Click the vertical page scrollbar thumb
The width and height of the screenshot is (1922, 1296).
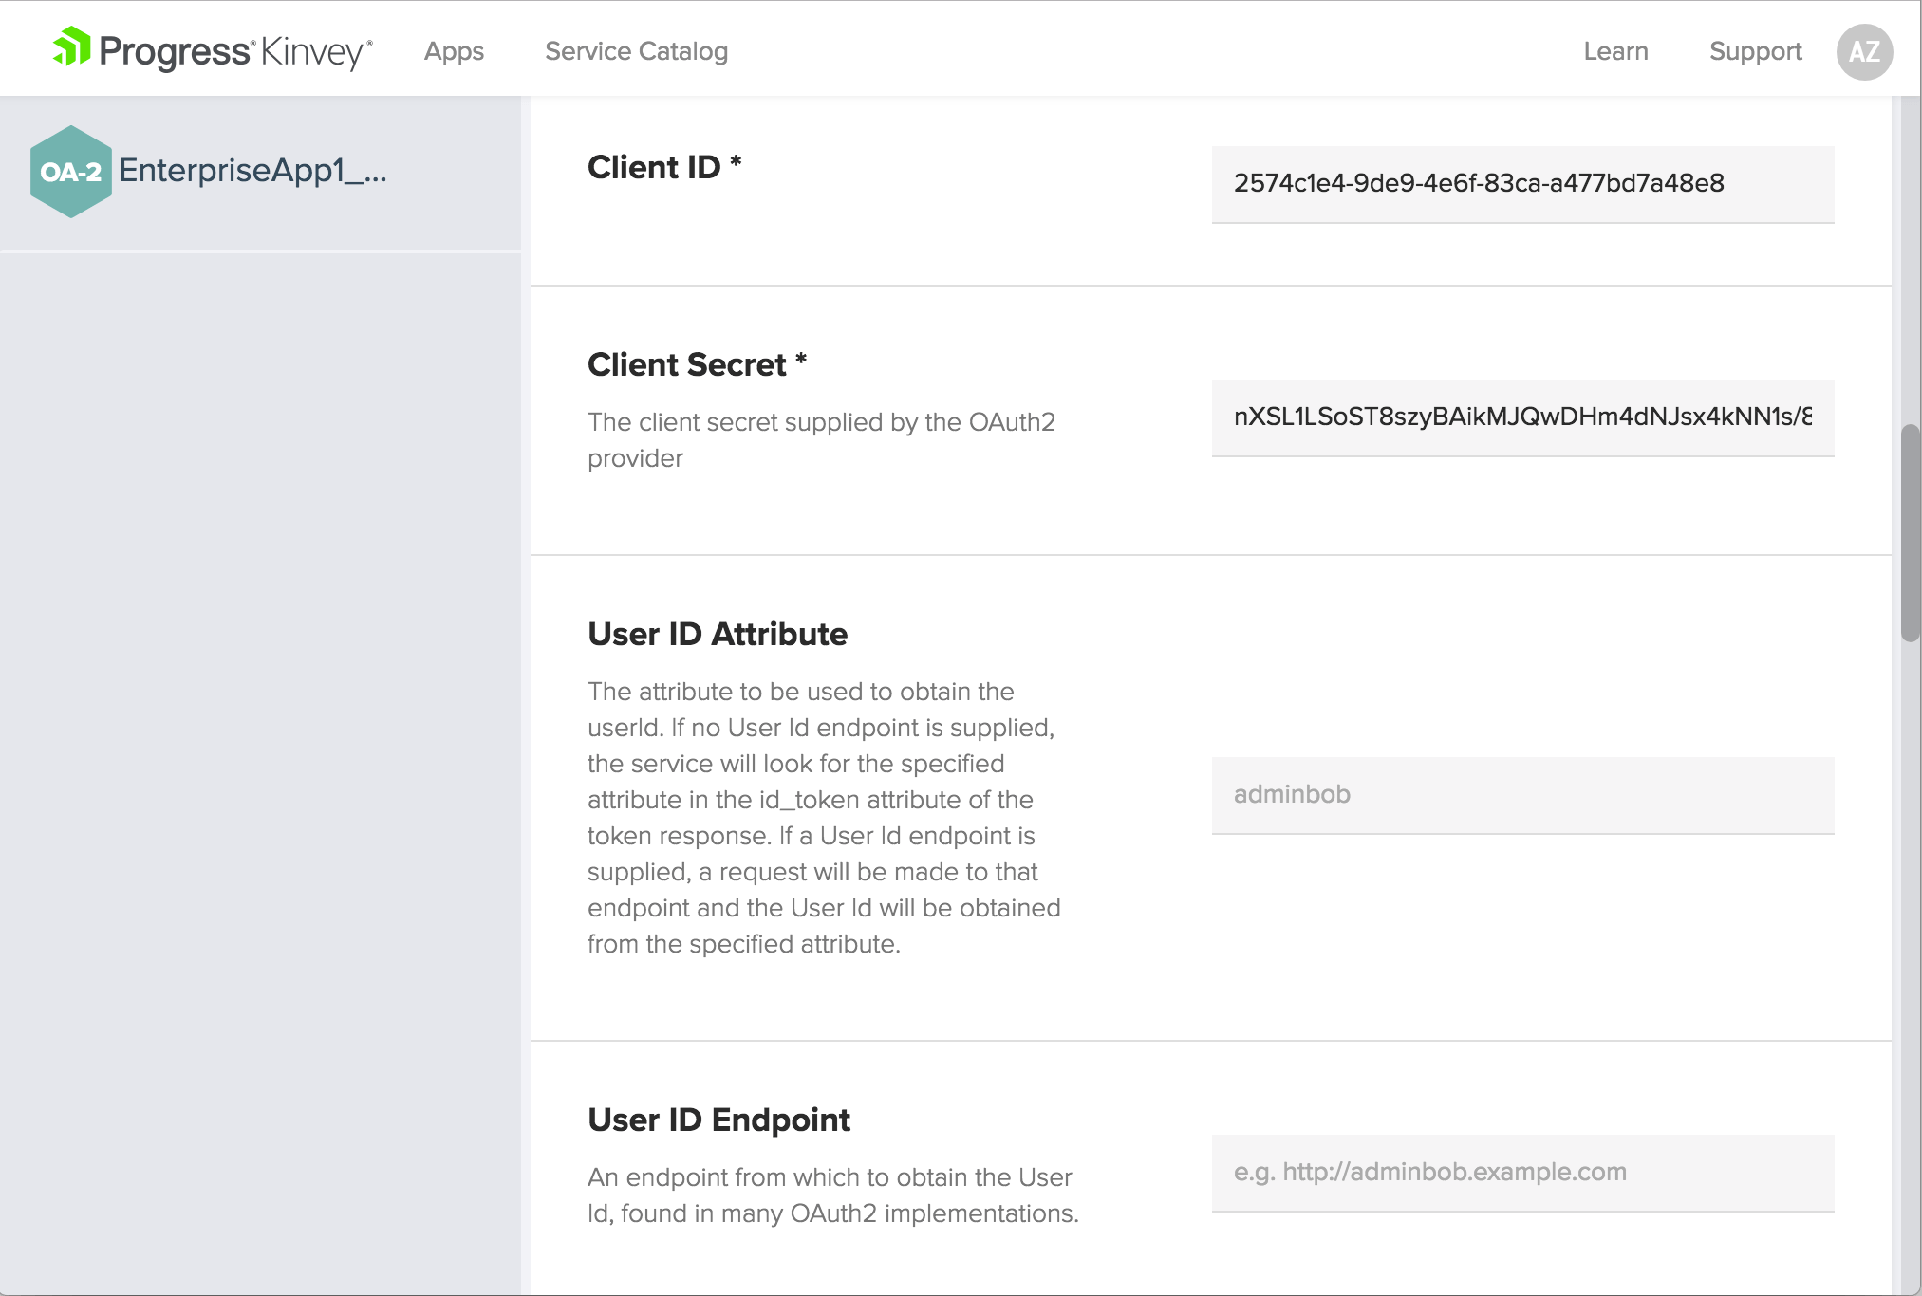click(x=1910, y=533)
